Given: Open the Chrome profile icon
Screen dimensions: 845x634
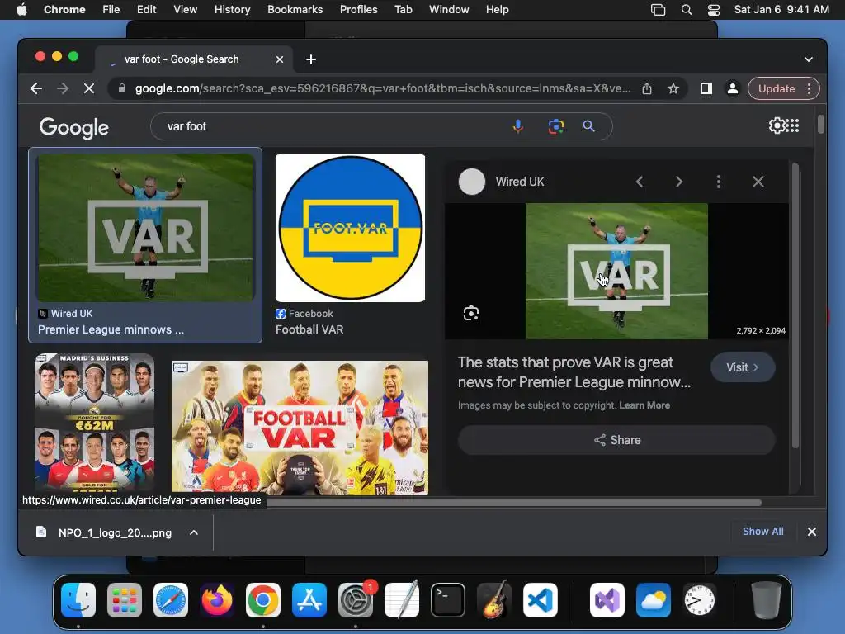Looking at the screenshot, I should point(733,88).
